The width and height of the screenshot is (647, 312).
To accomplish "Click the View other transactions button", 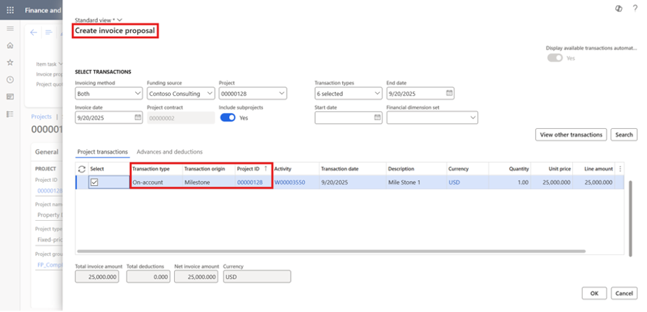I will point(571,135).
